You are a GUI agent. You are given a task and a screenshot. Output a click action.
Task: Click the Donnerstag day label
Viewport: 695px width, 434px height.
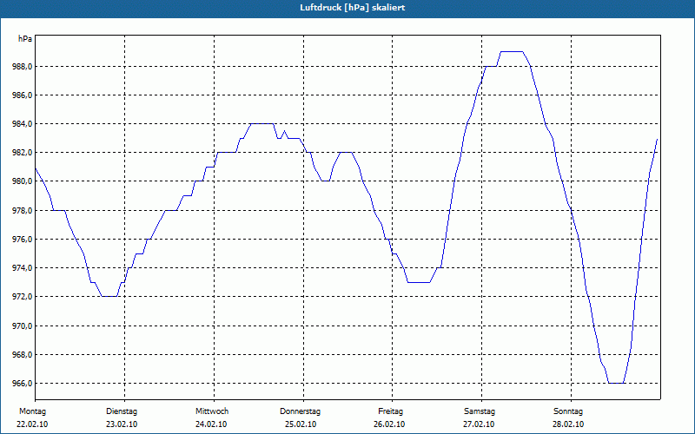[300, 411]
